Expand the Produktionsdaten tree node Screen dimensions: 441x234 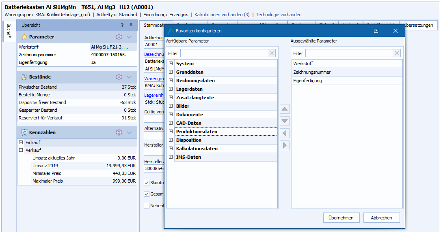click(171, 132)
